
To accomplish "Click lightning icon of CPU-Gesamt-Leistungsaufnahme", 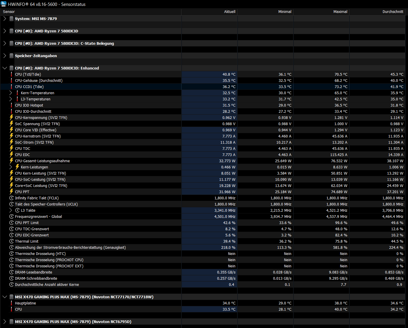I will click(11, 161).
